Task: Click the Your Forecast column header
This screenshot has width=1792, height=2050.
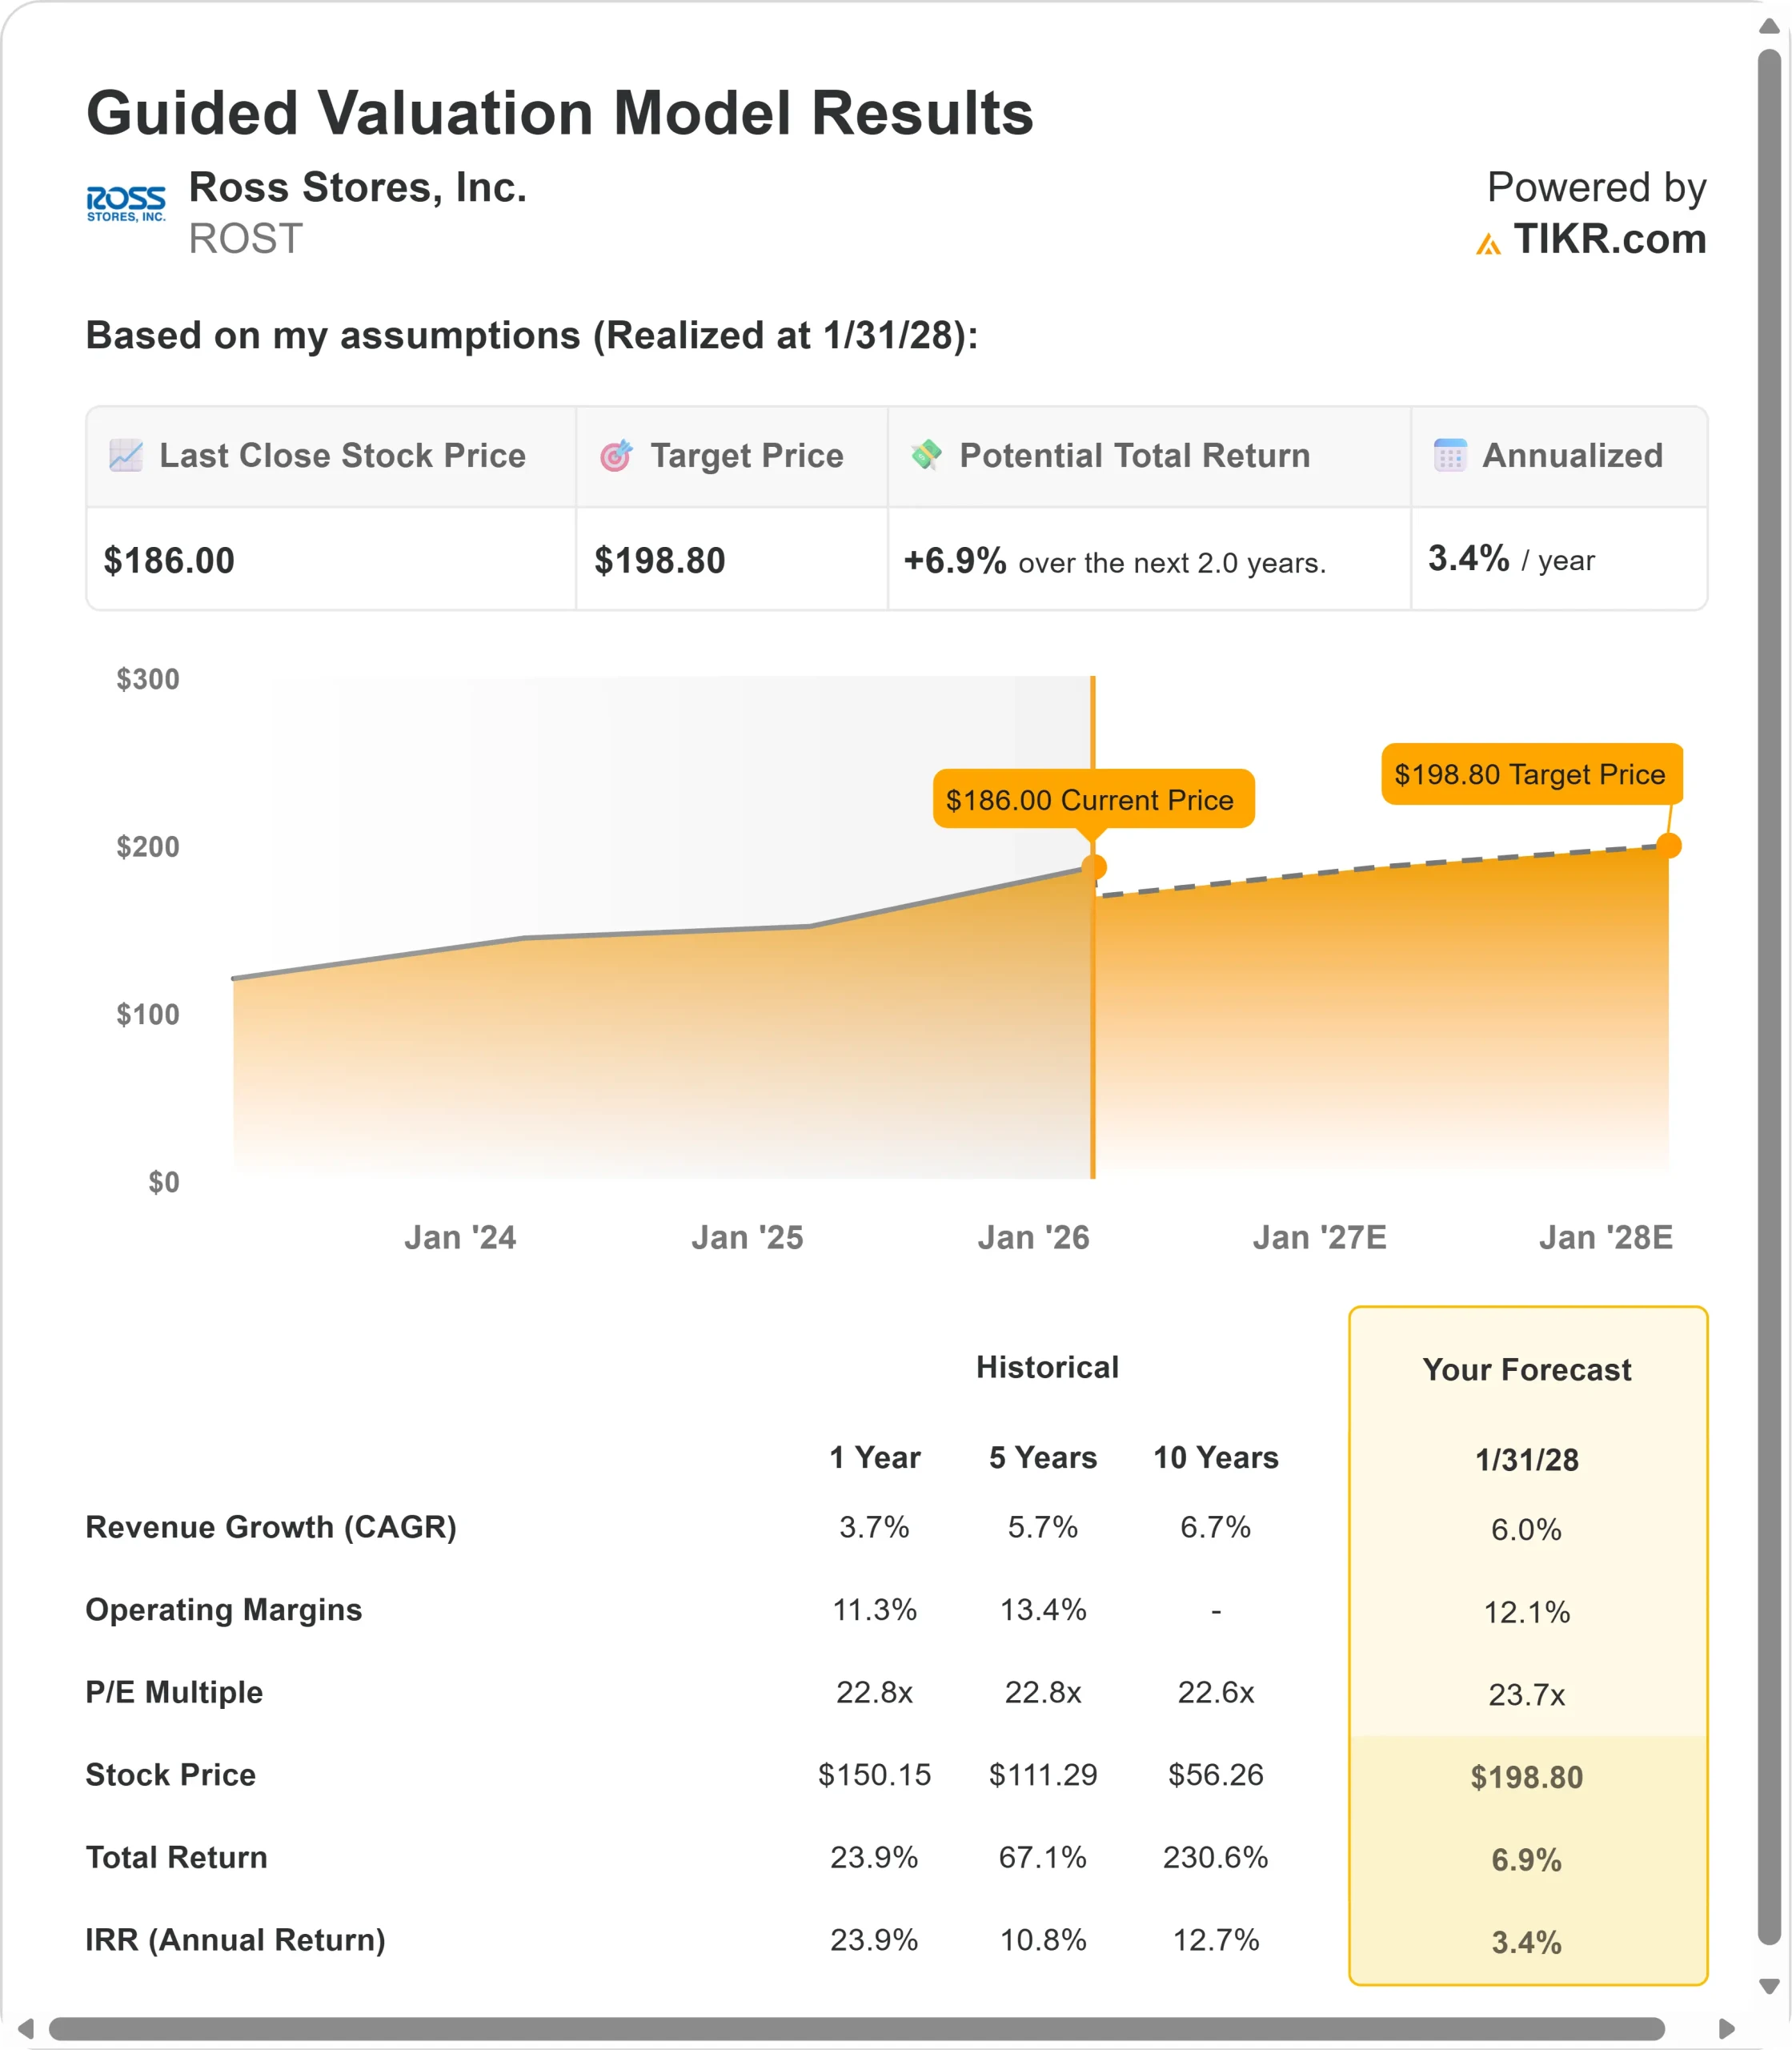Action: 1526,1369
